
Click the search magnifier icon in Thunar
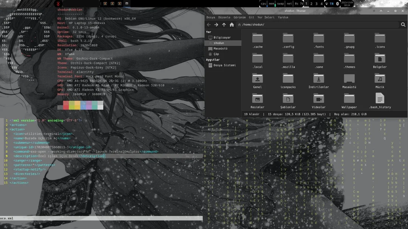(x=403, y=24)
